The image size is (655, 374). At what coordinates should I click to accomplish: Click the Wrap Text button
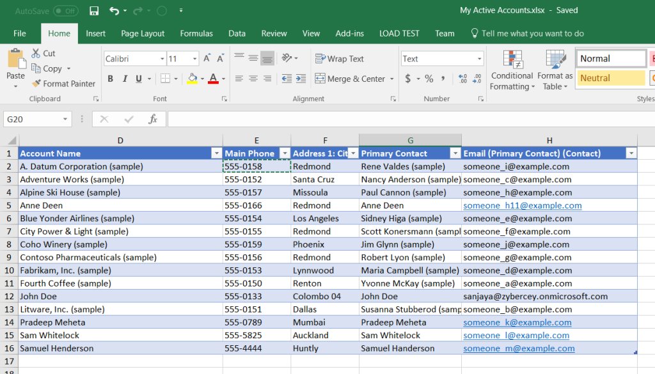(x=339, y=59)
